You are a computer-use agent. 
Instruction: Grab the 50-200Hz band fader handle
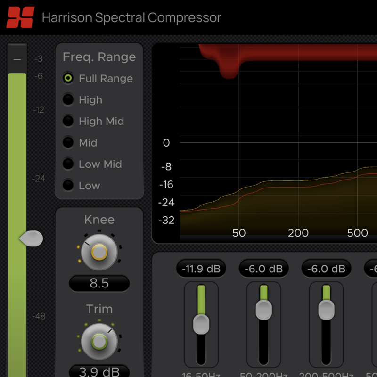click(x=263, y=309)
